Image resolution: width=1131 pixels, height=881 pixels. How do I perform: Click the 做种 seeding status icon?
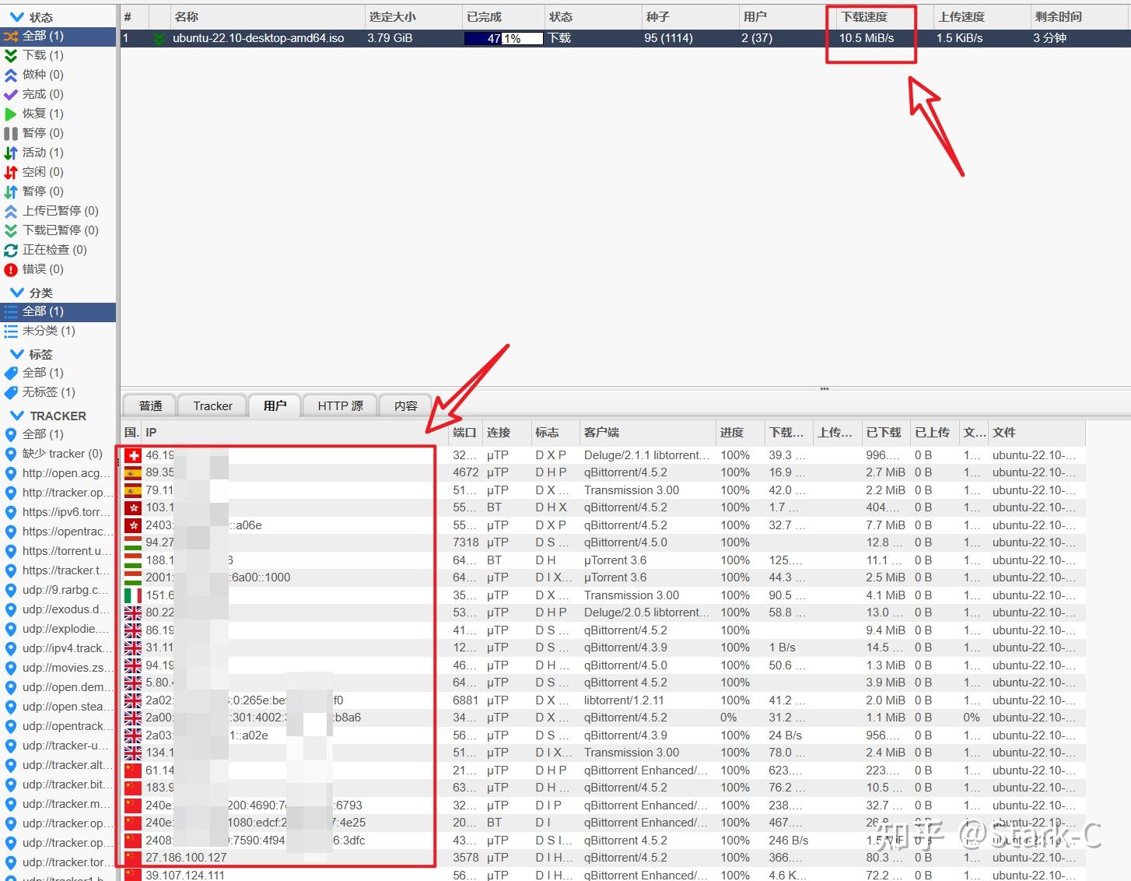coord(11,75)
